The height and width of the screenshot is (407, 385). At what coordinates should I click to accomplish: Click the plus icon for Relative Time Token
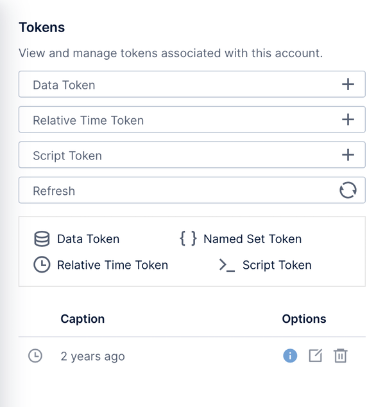(x=348, y=120)
